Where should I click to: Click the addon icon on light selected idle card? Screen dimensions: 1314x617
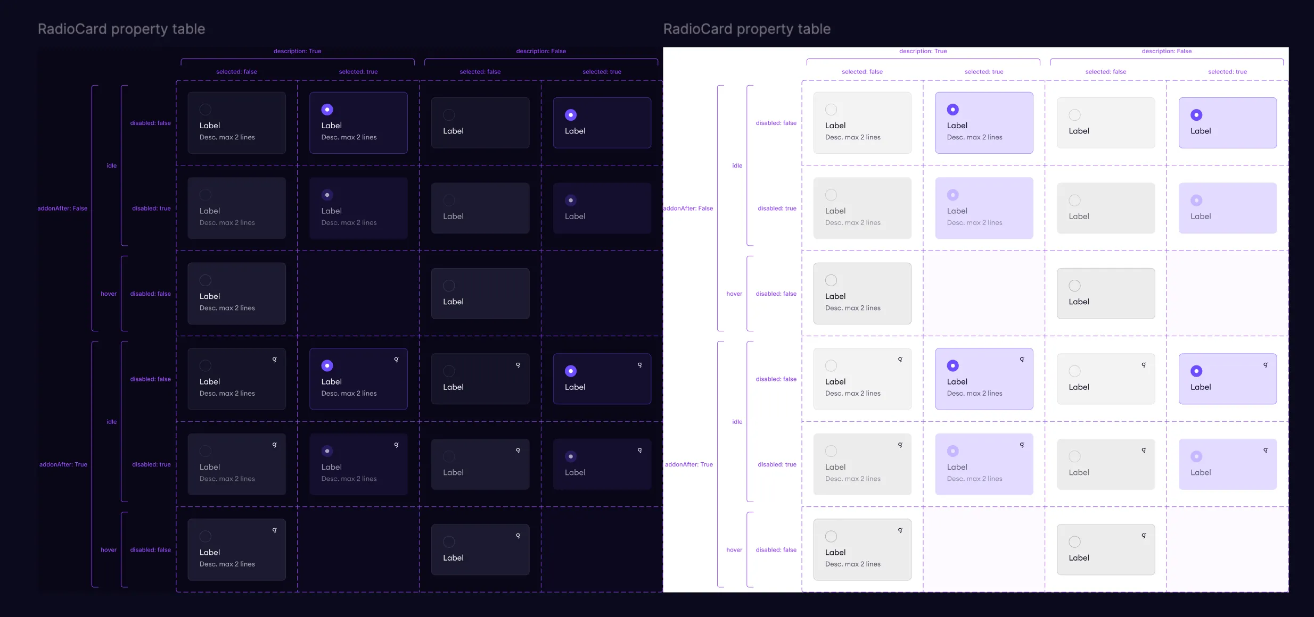click(x=1022, y=360)
